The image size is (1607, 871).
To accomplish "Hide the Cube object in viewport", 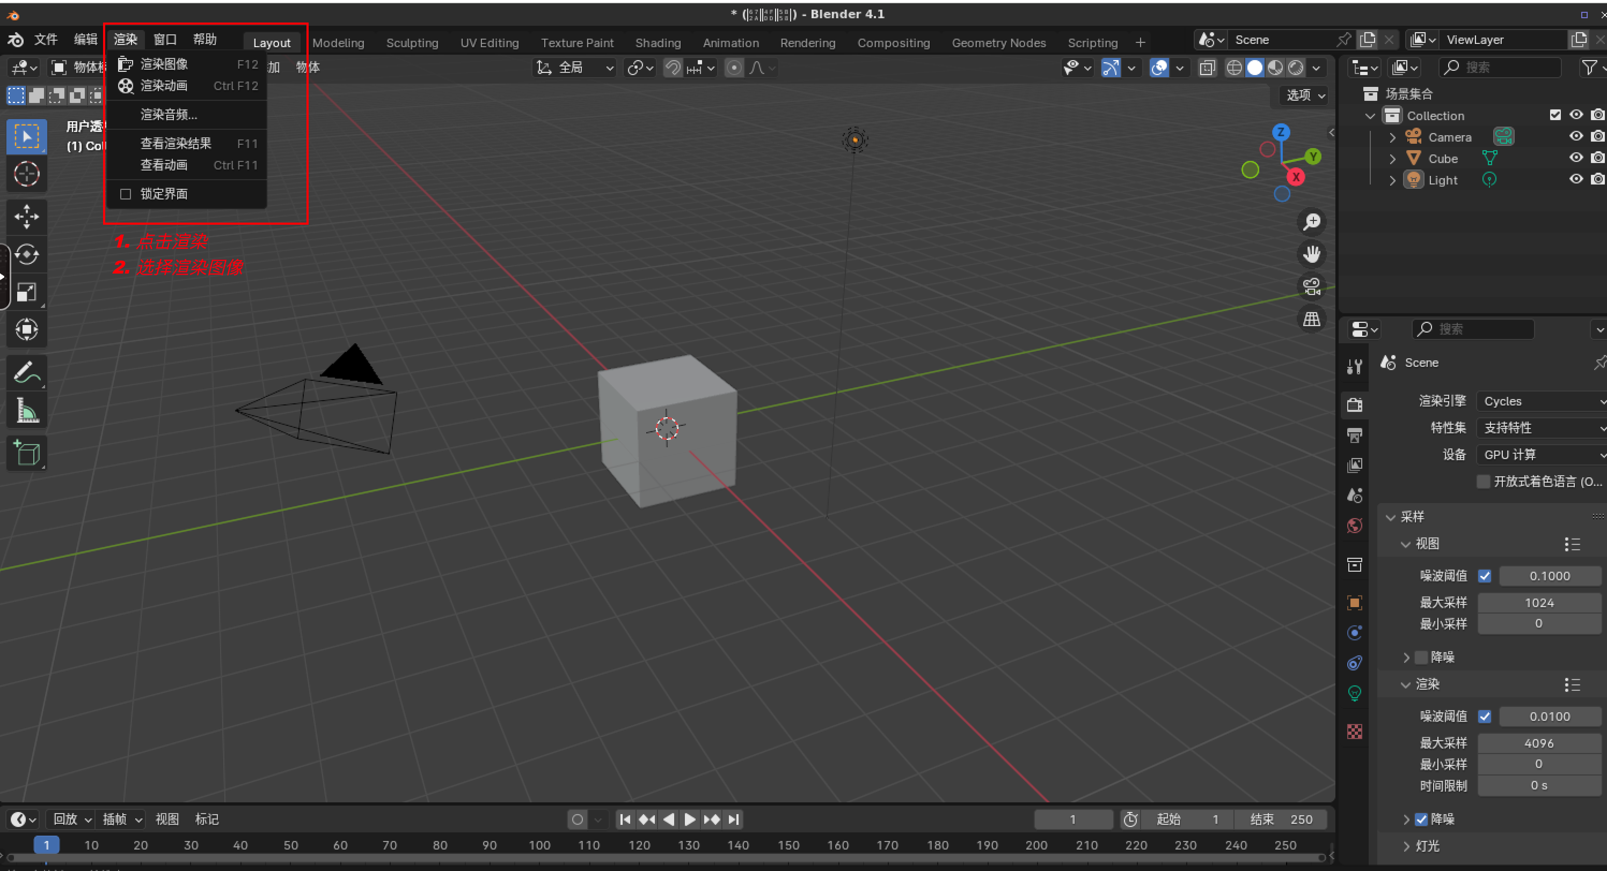I will [1576, 158].
